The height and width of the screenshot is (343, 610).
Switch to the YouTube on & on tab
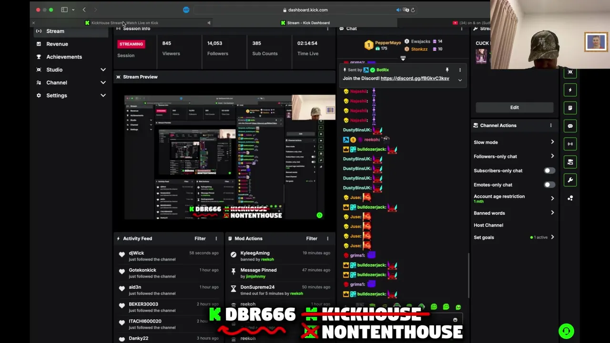pos(472,23)
